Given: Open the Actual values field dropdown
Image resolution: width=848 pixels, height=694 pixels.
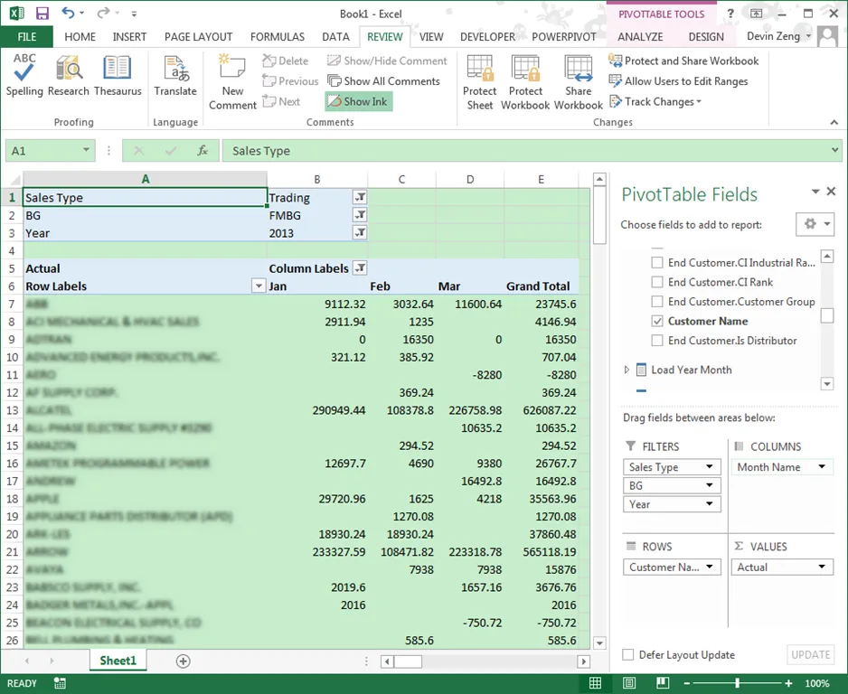Looking at the screenshot, I should click(x=822, y=567).
